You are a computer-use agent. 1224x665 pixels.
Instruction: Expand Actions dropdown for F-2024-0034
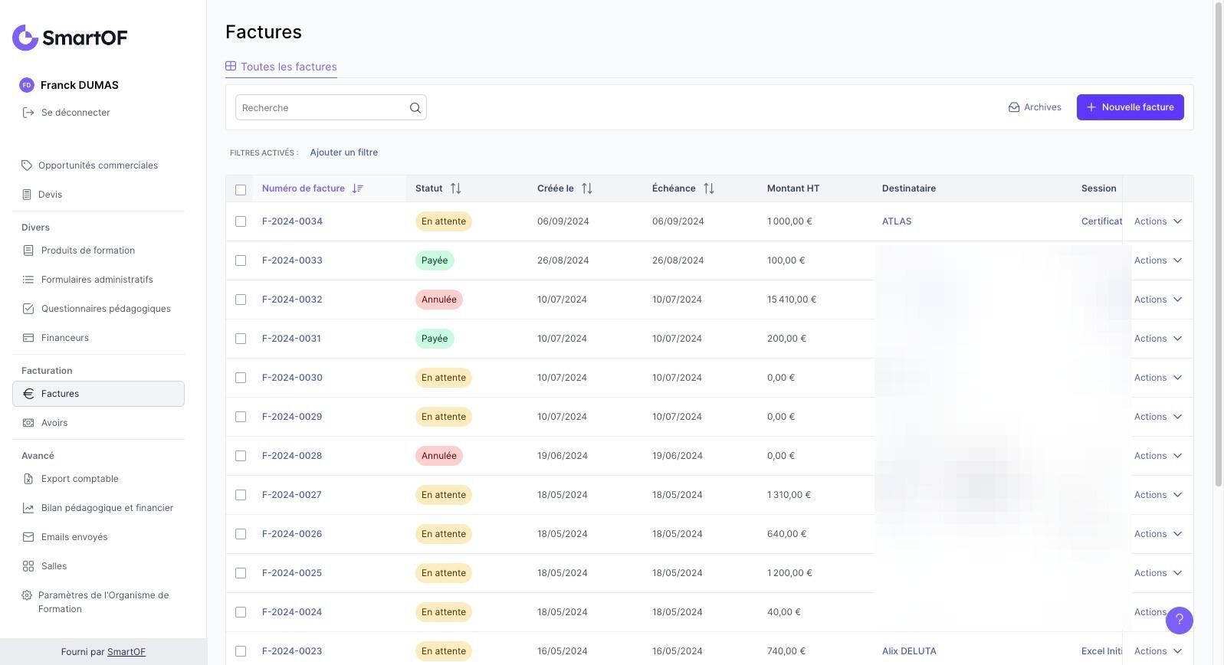click(1157, 221)
